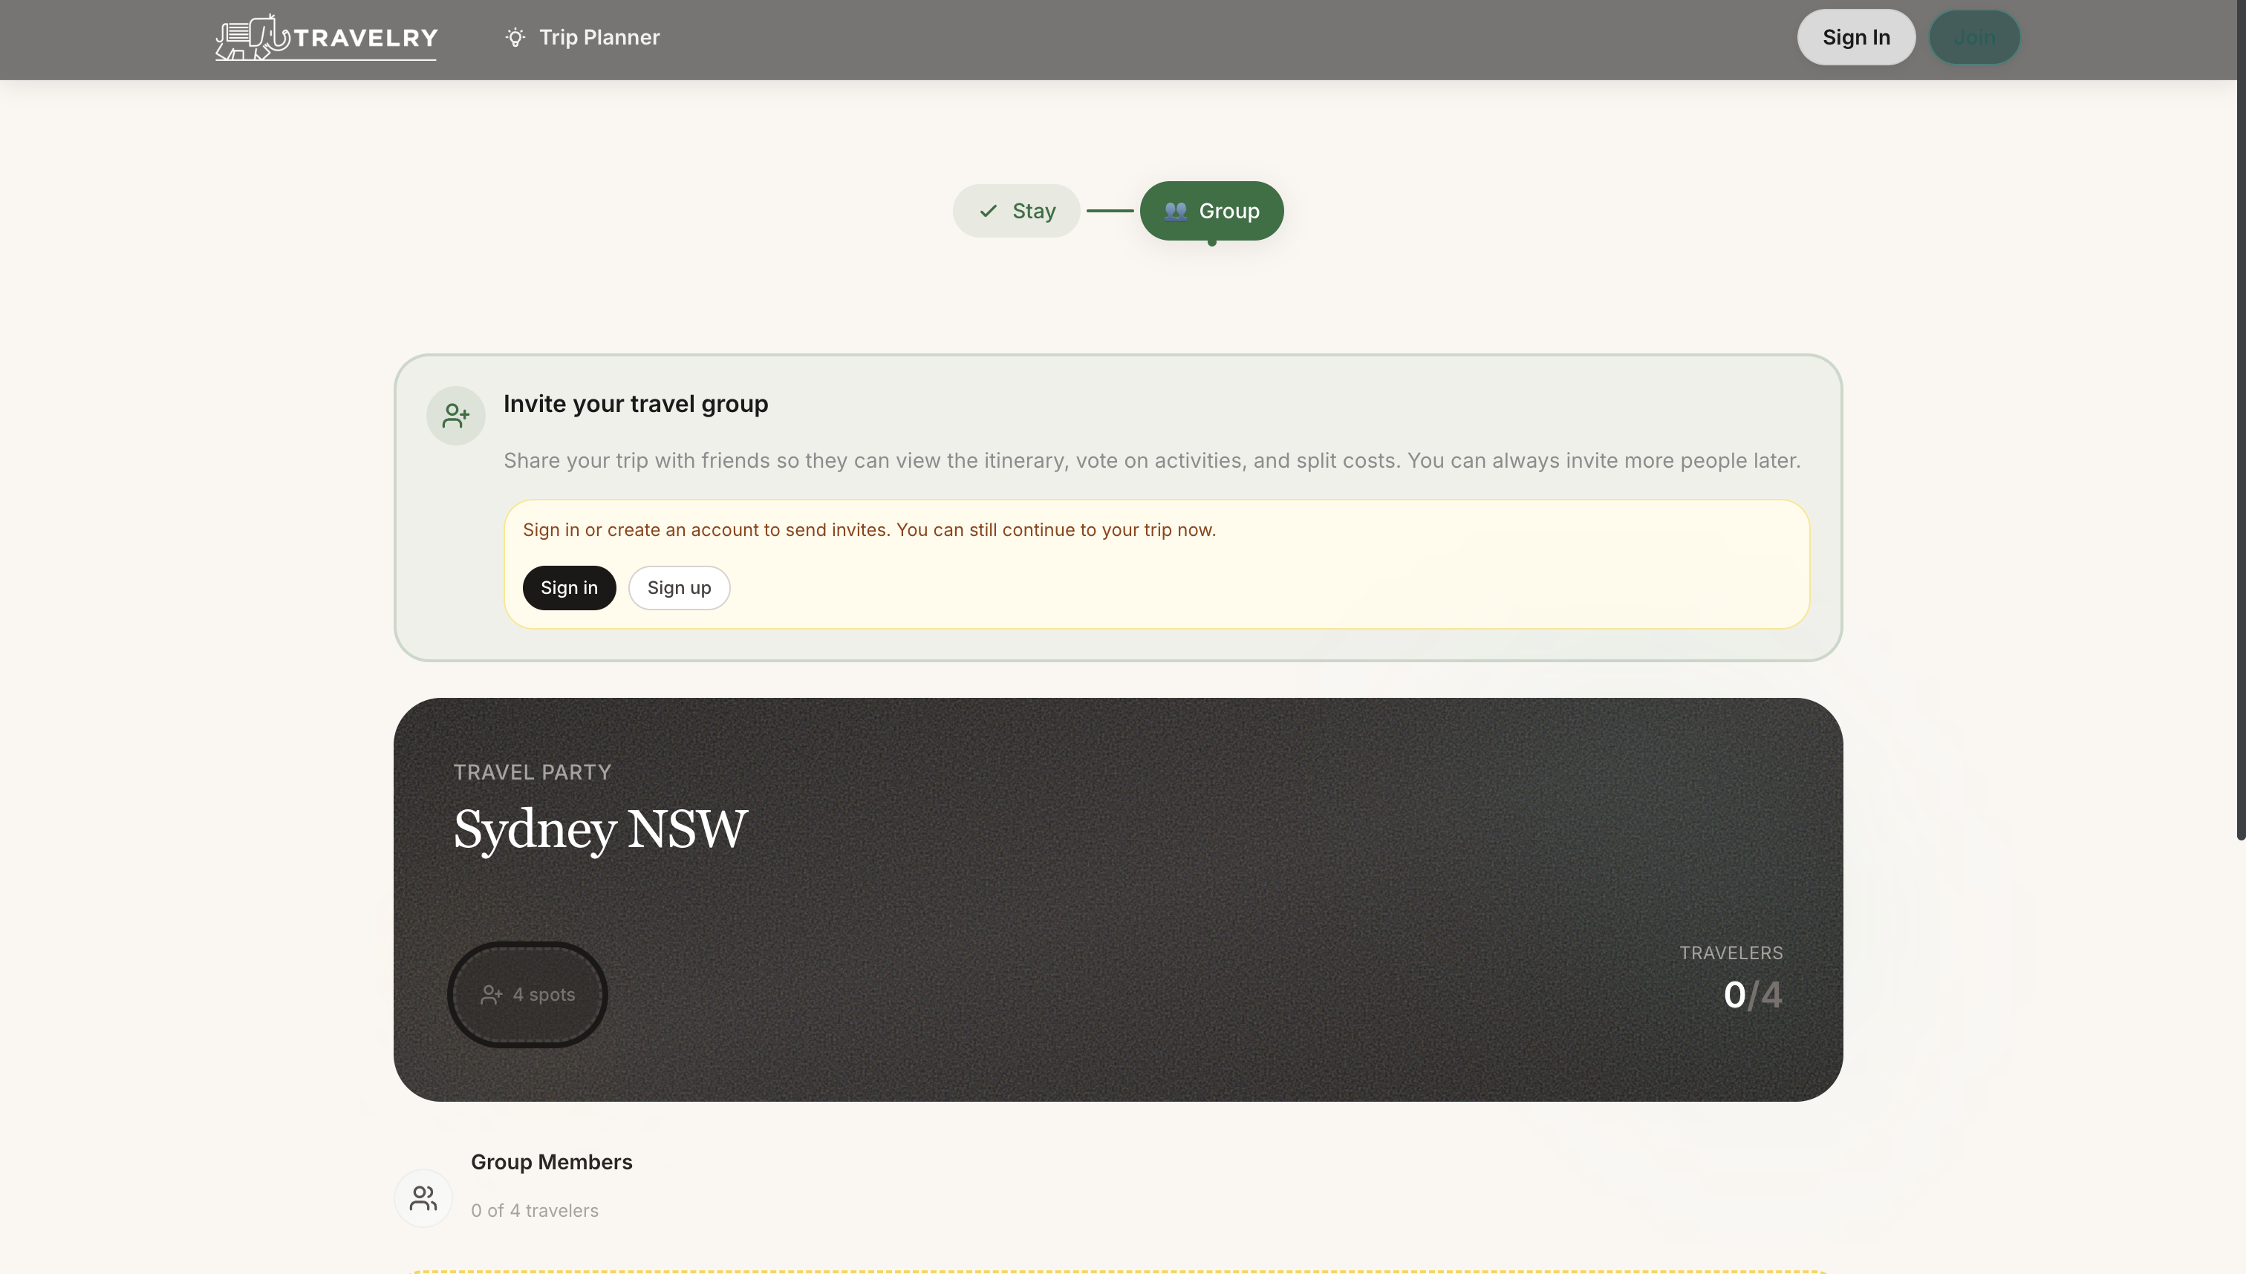Click the Travelry elephant logo icon
2246x1274 pixels.
(251, 38)
